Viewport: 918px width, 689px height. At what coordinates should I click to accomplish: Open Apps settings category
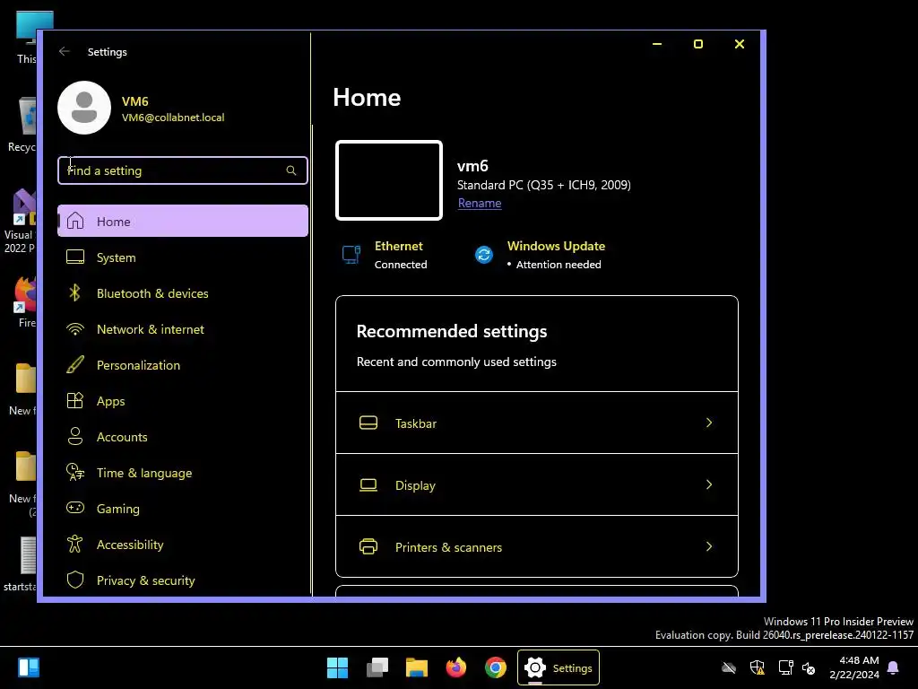[x=182, y=401]
